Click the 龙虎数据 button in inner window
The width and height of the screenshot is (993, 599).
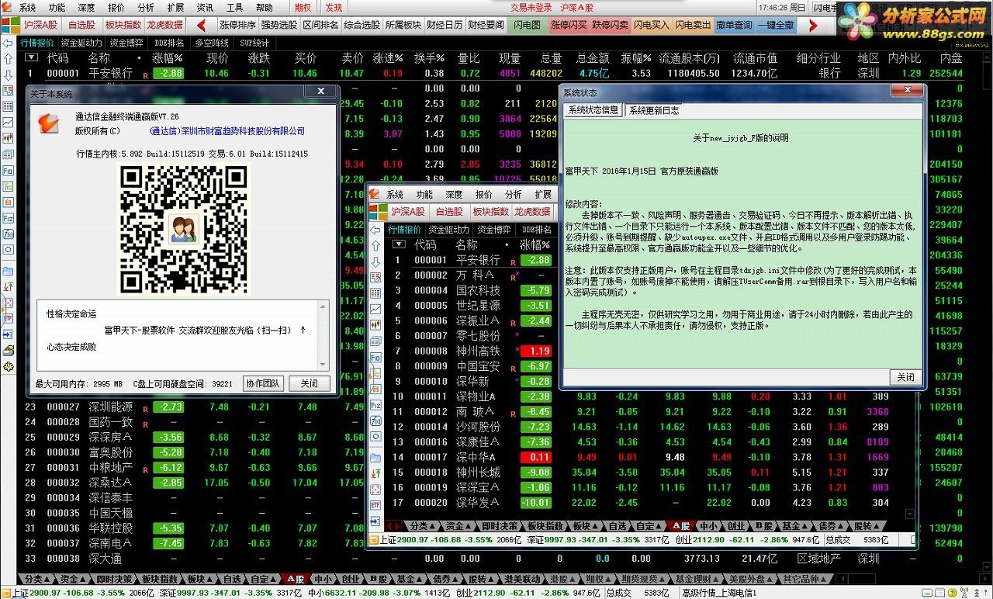point(532,211)
